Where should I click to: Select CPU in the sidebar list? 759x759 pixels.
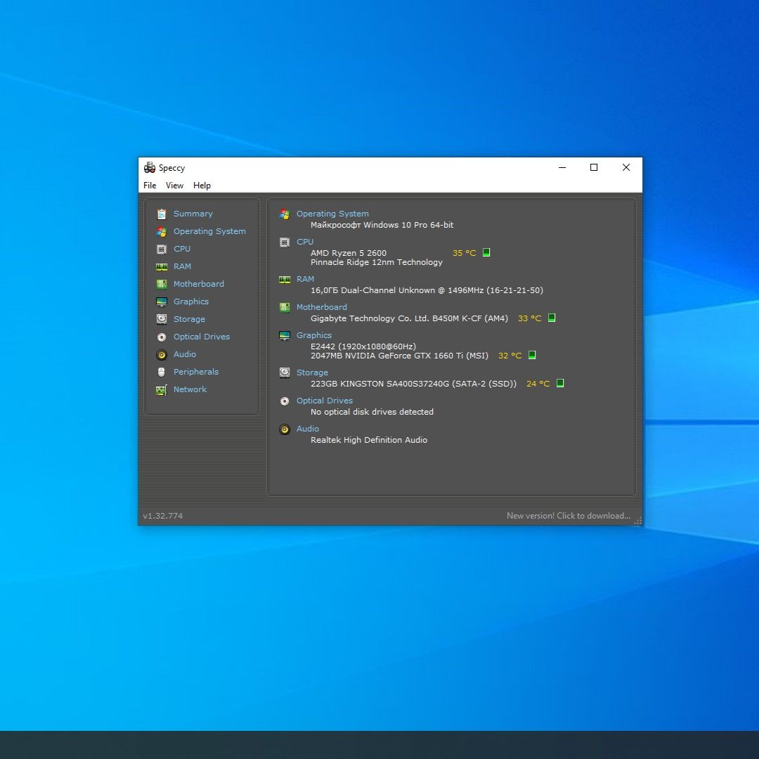182,249
